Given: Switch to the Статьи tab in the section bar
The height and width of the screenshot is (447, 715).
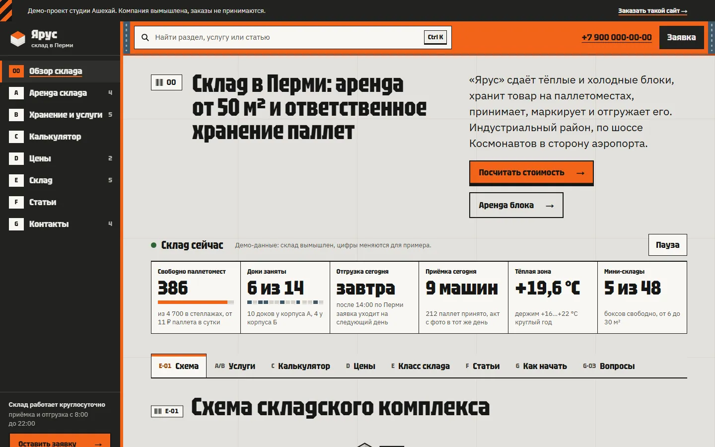Looking at the screenshot, I should [x=483, y=366].
